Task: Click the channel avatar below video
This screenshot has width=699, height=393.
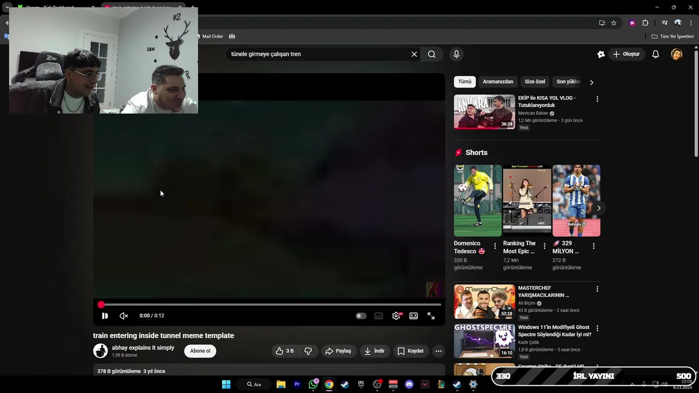Action: [100, 351]
